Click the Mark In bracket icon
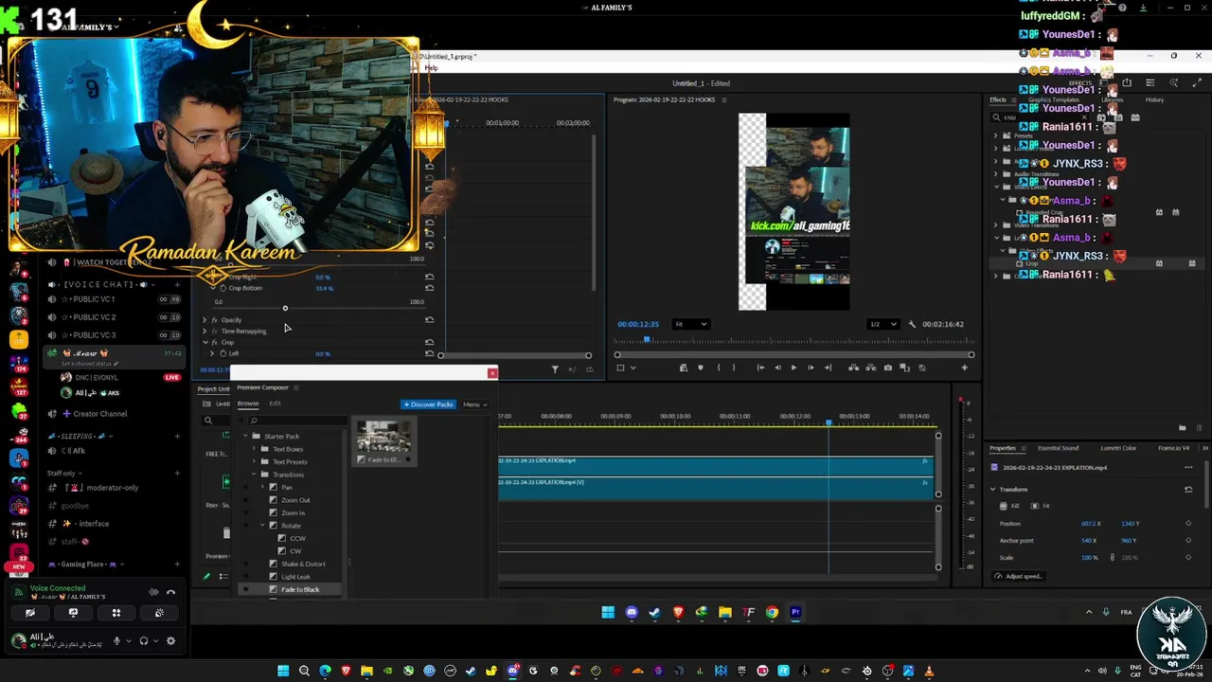Image resolution: width=1212 pixels, height=682 pixels. [x=718, y=368]
